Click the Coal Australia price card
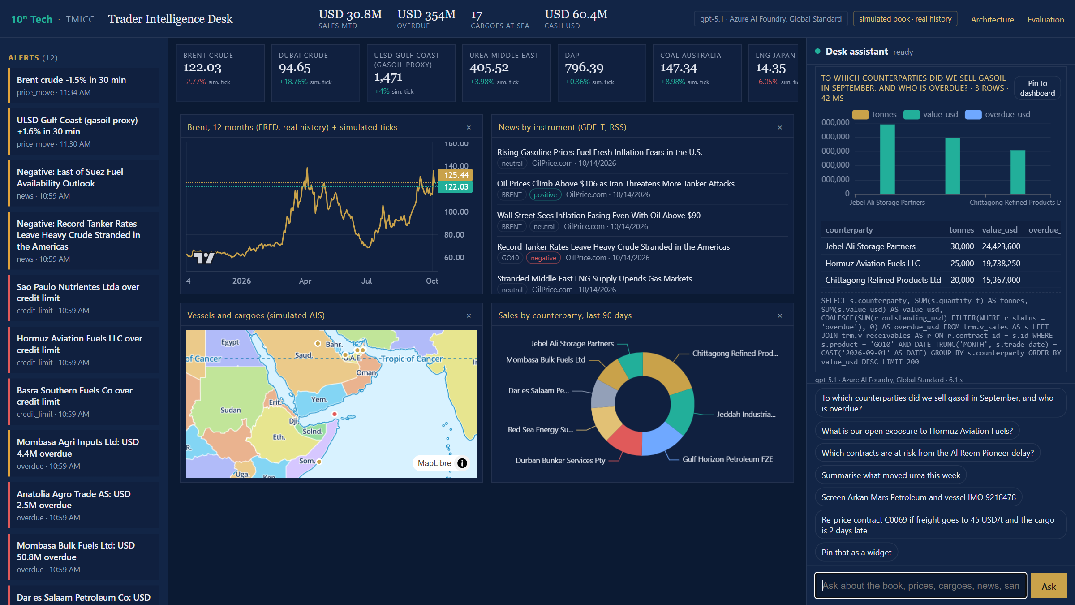 (x=697, y=73)
